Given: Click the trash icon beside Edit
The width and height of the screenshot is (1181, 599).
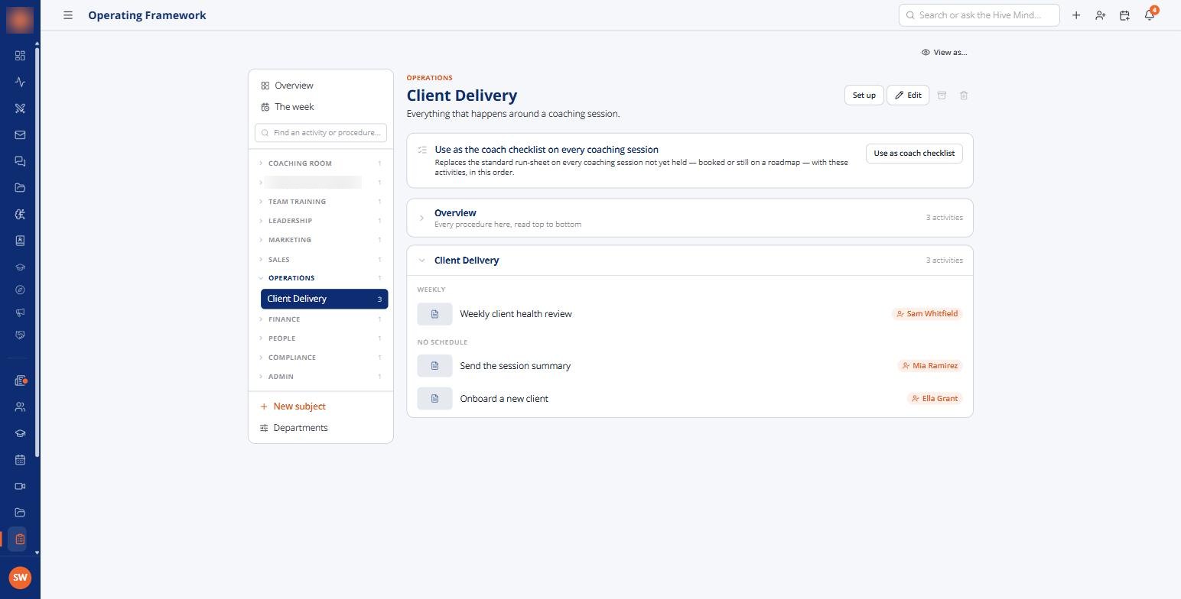Looking at the screenshot, I should 964,96.
